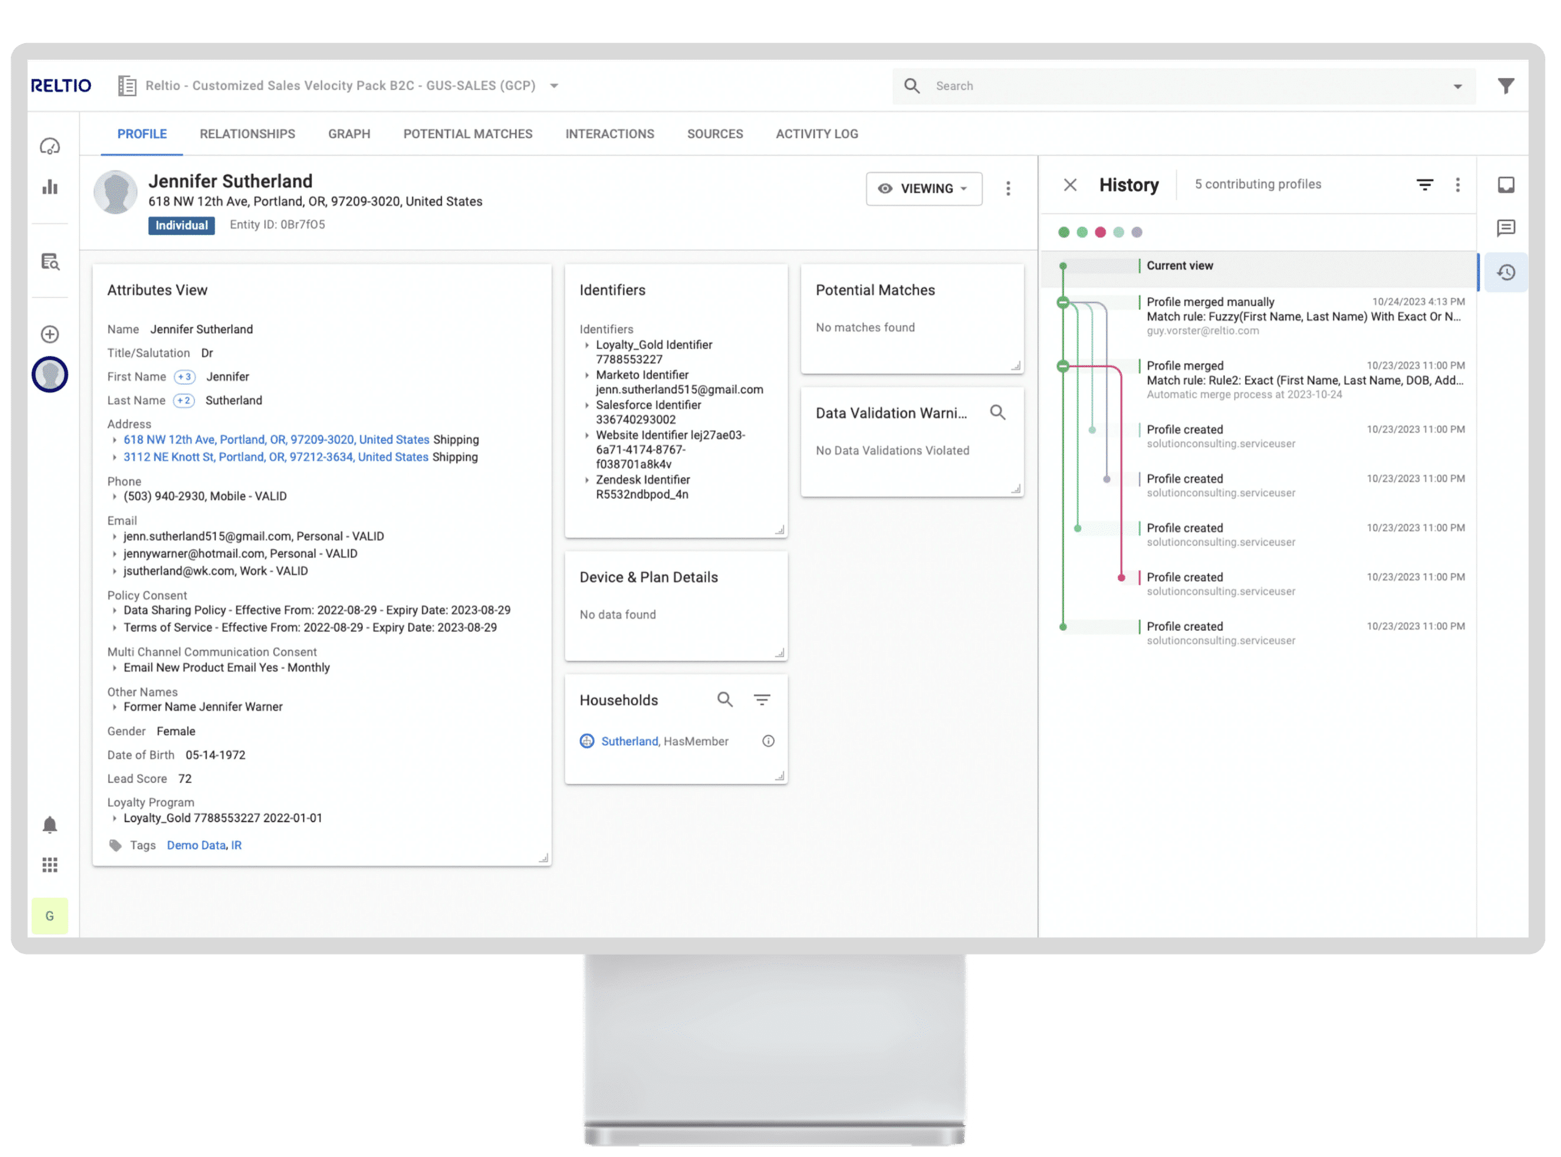This screenshot has width=1561, height=1157.
Task: Collapse the manually merged profile node
Action: point(1063,303)
